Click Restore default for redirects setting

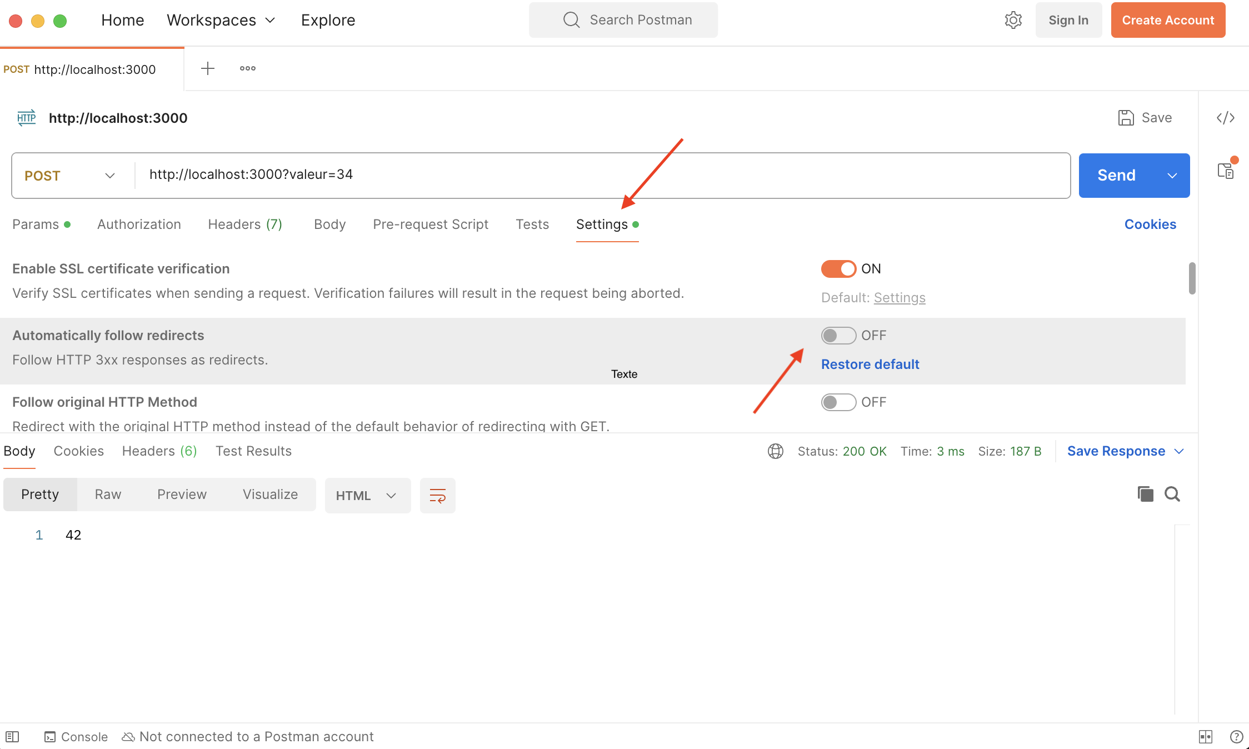point(870,364)
